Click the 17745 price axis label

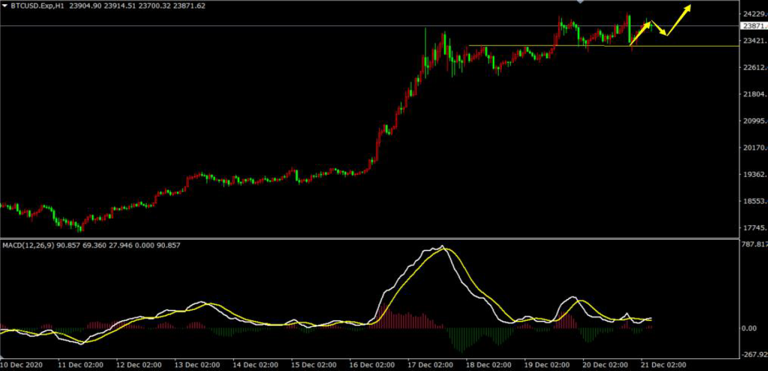coord(755,228)
